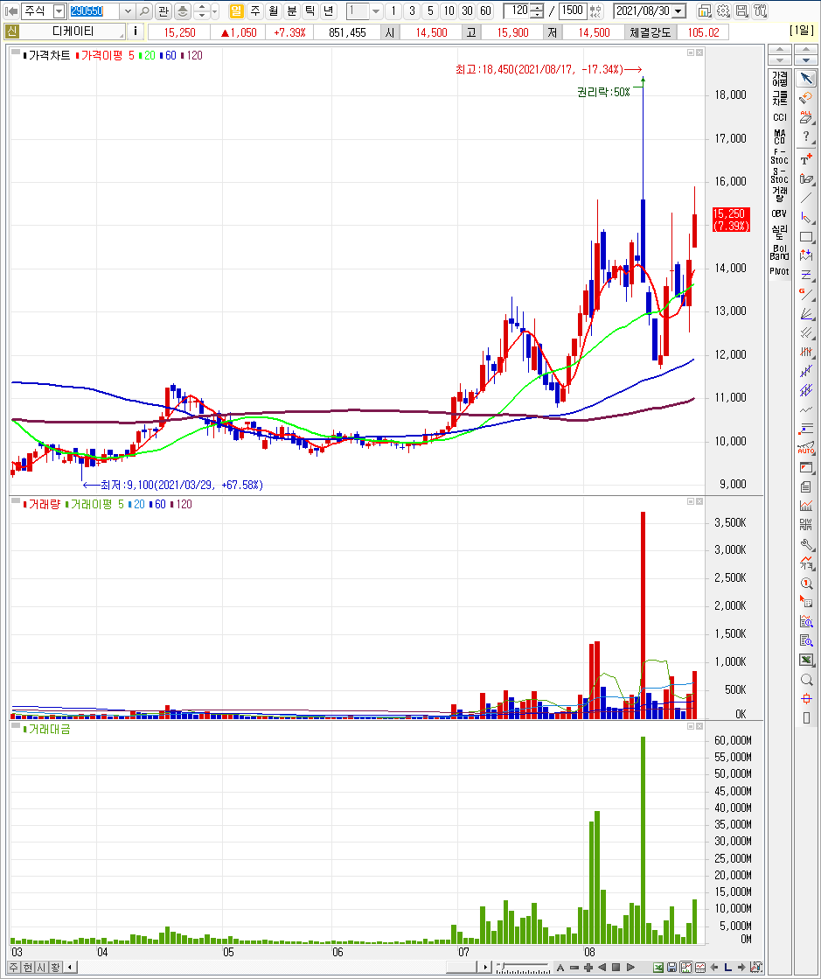
Task: Click the Pivot indicator button
Action: click(780, 271)
